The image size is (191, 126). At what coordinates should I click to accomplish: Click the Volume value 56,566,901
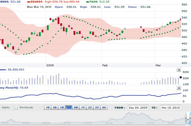pyautogui.click(x=16, y=70)
